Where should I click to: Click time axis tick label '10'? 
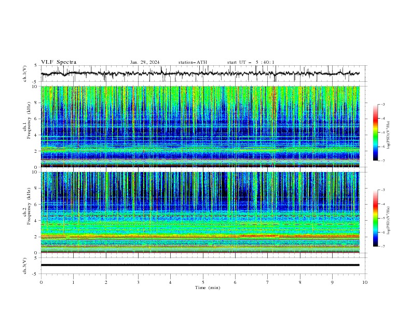click(x=365, y=282)
